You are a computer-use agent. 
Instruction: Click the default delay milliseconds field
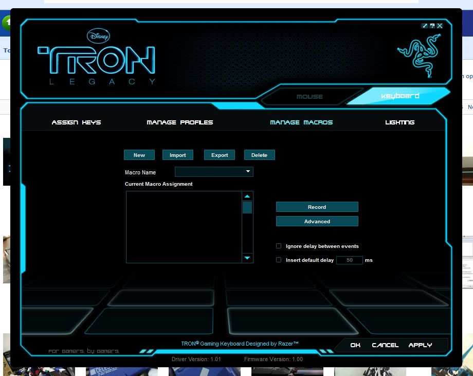(350, 260)
